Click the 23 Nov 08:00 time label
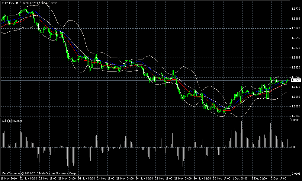 68,179
